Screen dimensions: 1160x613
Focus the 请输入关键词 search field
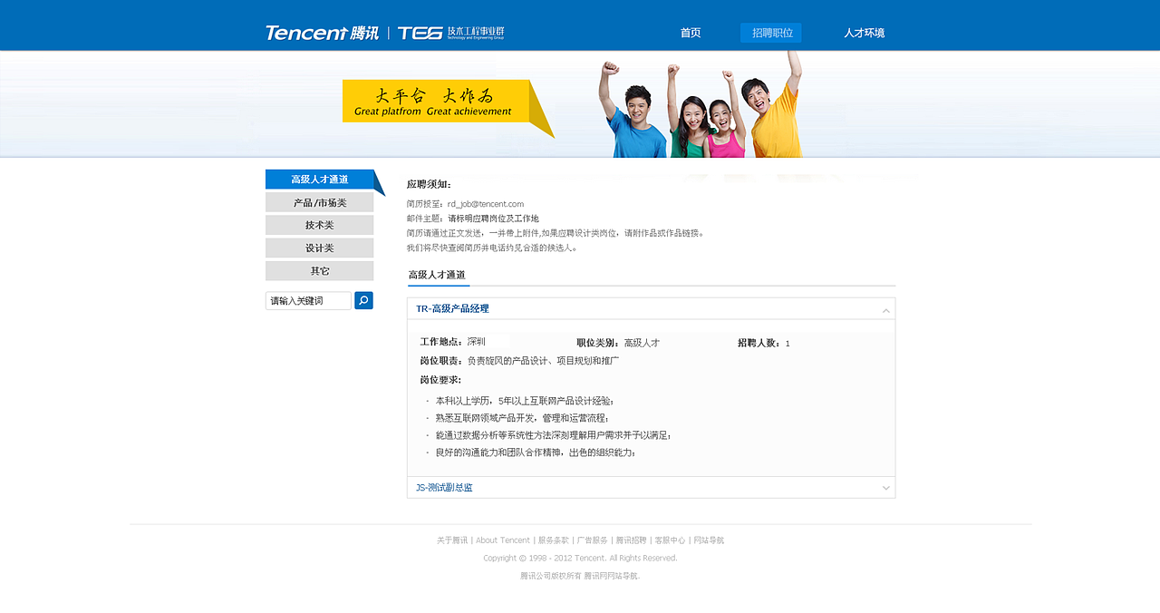308,300
